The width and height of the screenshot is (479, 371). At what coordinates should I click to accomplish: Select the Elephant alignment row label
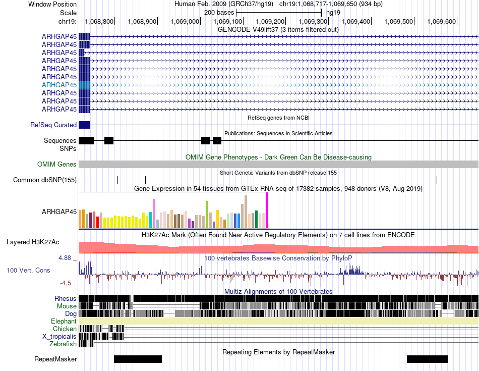(64, 321)
